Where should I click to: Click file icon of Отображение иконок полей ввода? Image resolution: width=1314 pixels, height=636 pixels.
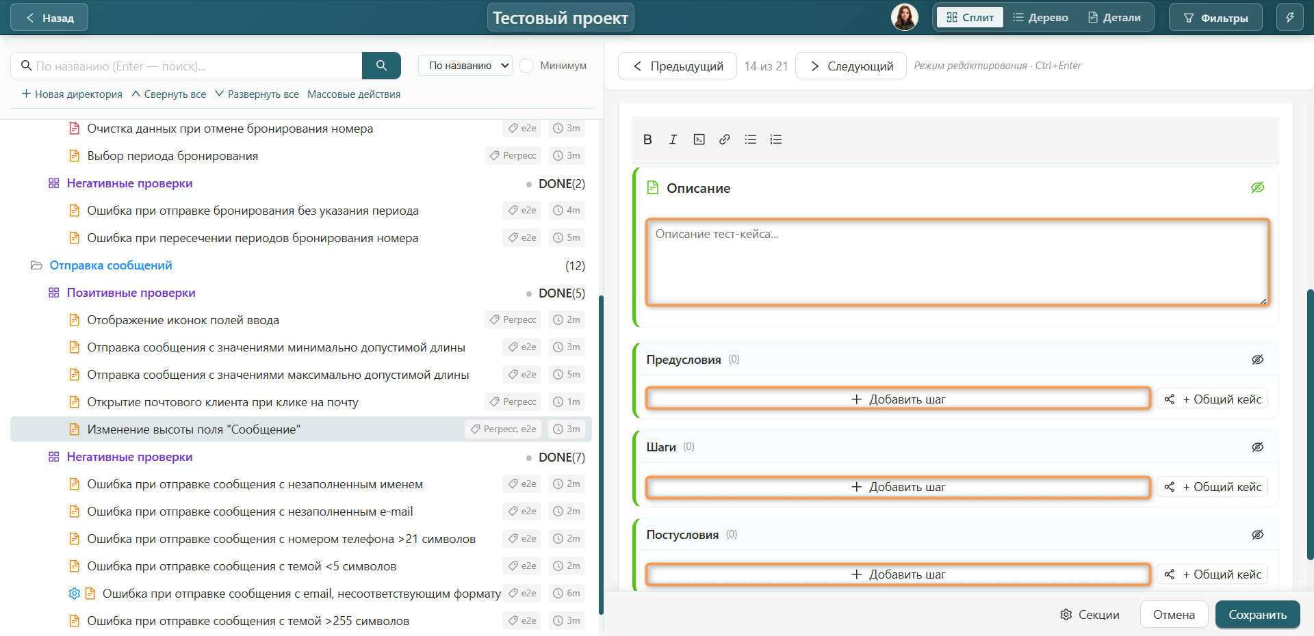[75, 320]
